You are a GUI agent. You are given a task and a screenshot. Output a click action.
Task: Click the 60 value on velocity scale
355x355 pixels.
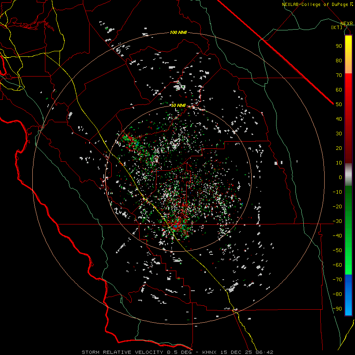(339, 90)
